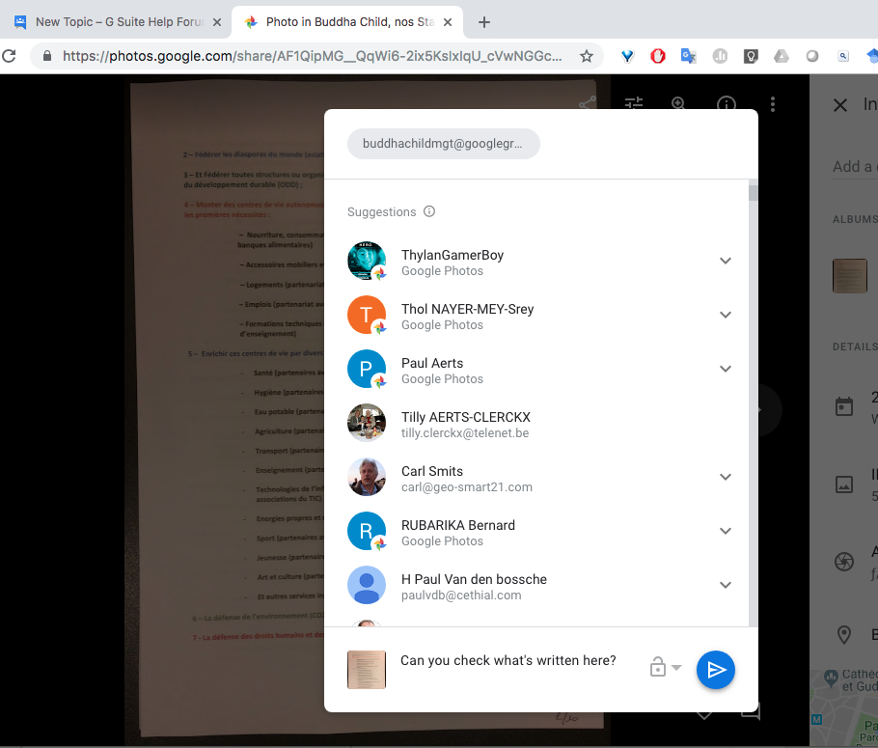
Task: Click the share icon above the photo
Action: click(588, 103)
